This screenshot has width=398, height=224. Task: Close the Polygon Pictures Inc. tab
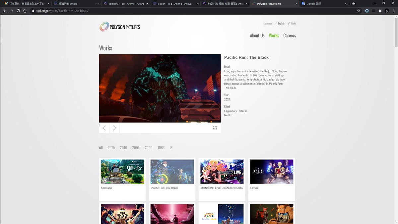296,3
